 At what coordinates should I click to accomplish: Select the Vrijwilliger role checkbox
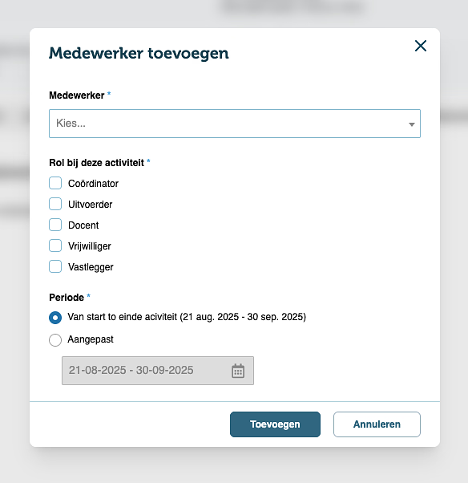tap(55, 246)
